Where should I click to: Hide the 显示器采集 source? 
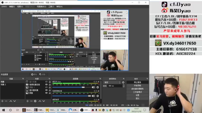click(46, 90)
